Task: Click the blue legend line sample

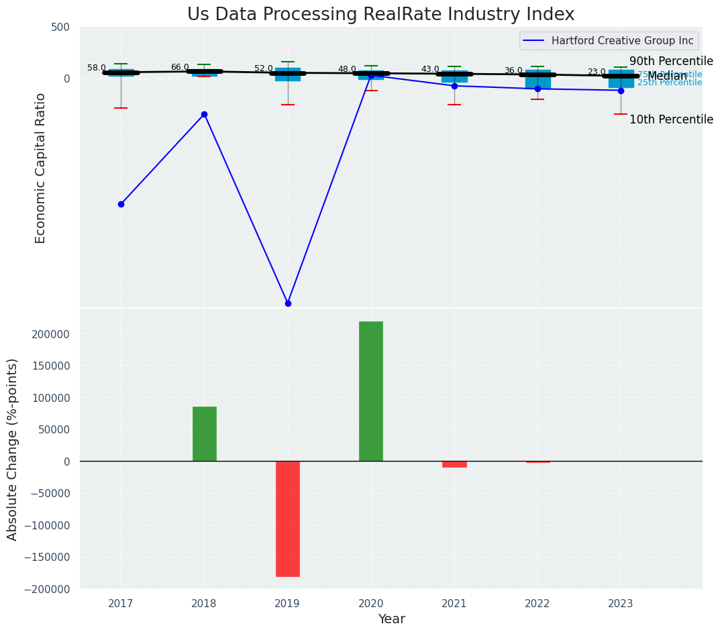Action: point(535,41)
